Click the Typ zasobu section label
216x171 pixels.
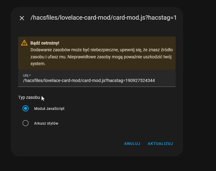pyautogui.click(x=29, y=97)
